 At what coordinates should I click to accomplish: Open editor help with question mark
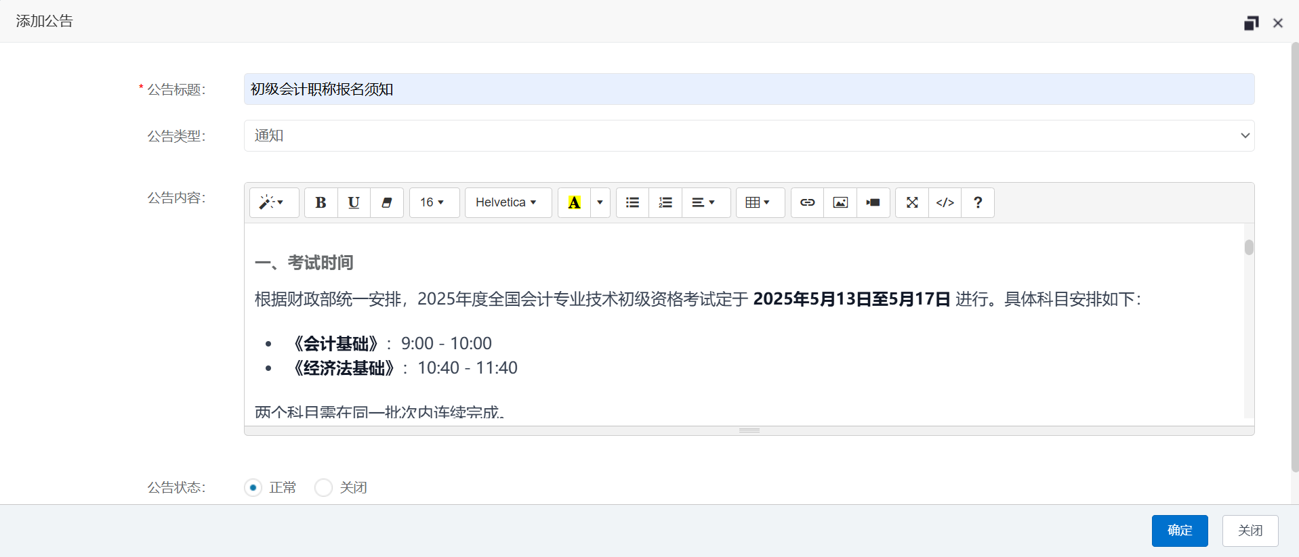pos(978,202)
